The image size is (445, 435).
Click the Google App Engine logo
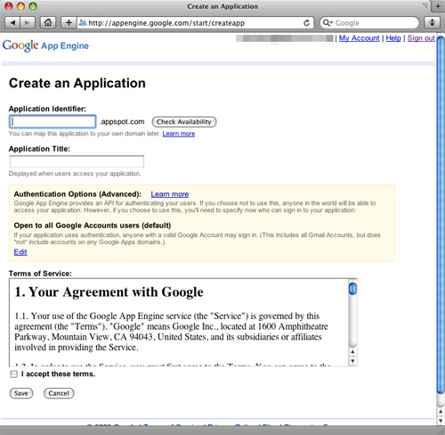tap(45, 45)
